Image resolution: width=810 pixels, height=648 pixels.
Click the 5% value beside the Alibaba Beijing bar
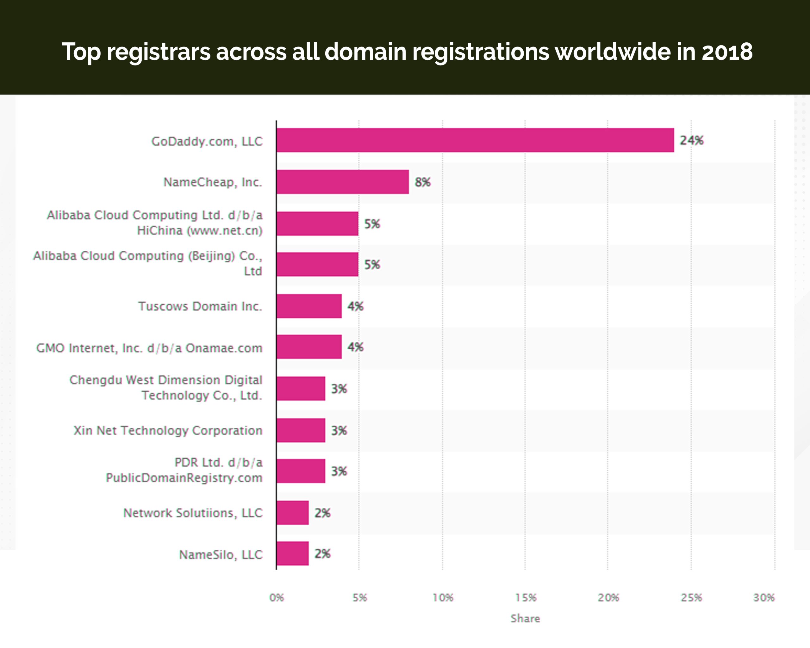(x=372, y=265)
